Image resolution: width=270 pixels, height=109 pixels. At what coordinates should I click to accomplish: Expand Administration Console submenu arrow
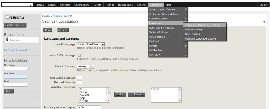[x=186, y=10]
